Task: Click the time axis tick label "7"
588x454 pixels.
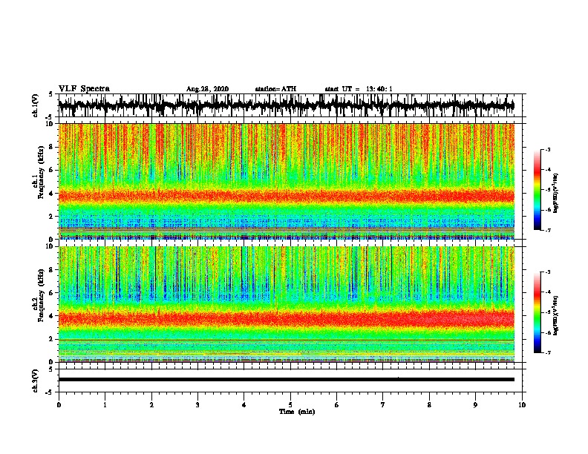Action: tap(383, 405)
